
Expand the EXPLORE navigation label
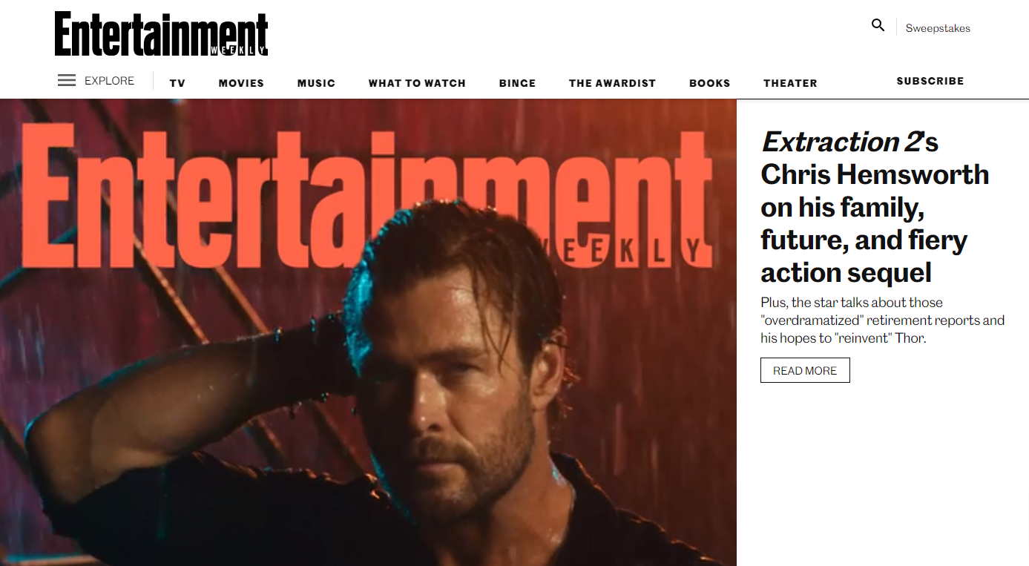(109, 81)
